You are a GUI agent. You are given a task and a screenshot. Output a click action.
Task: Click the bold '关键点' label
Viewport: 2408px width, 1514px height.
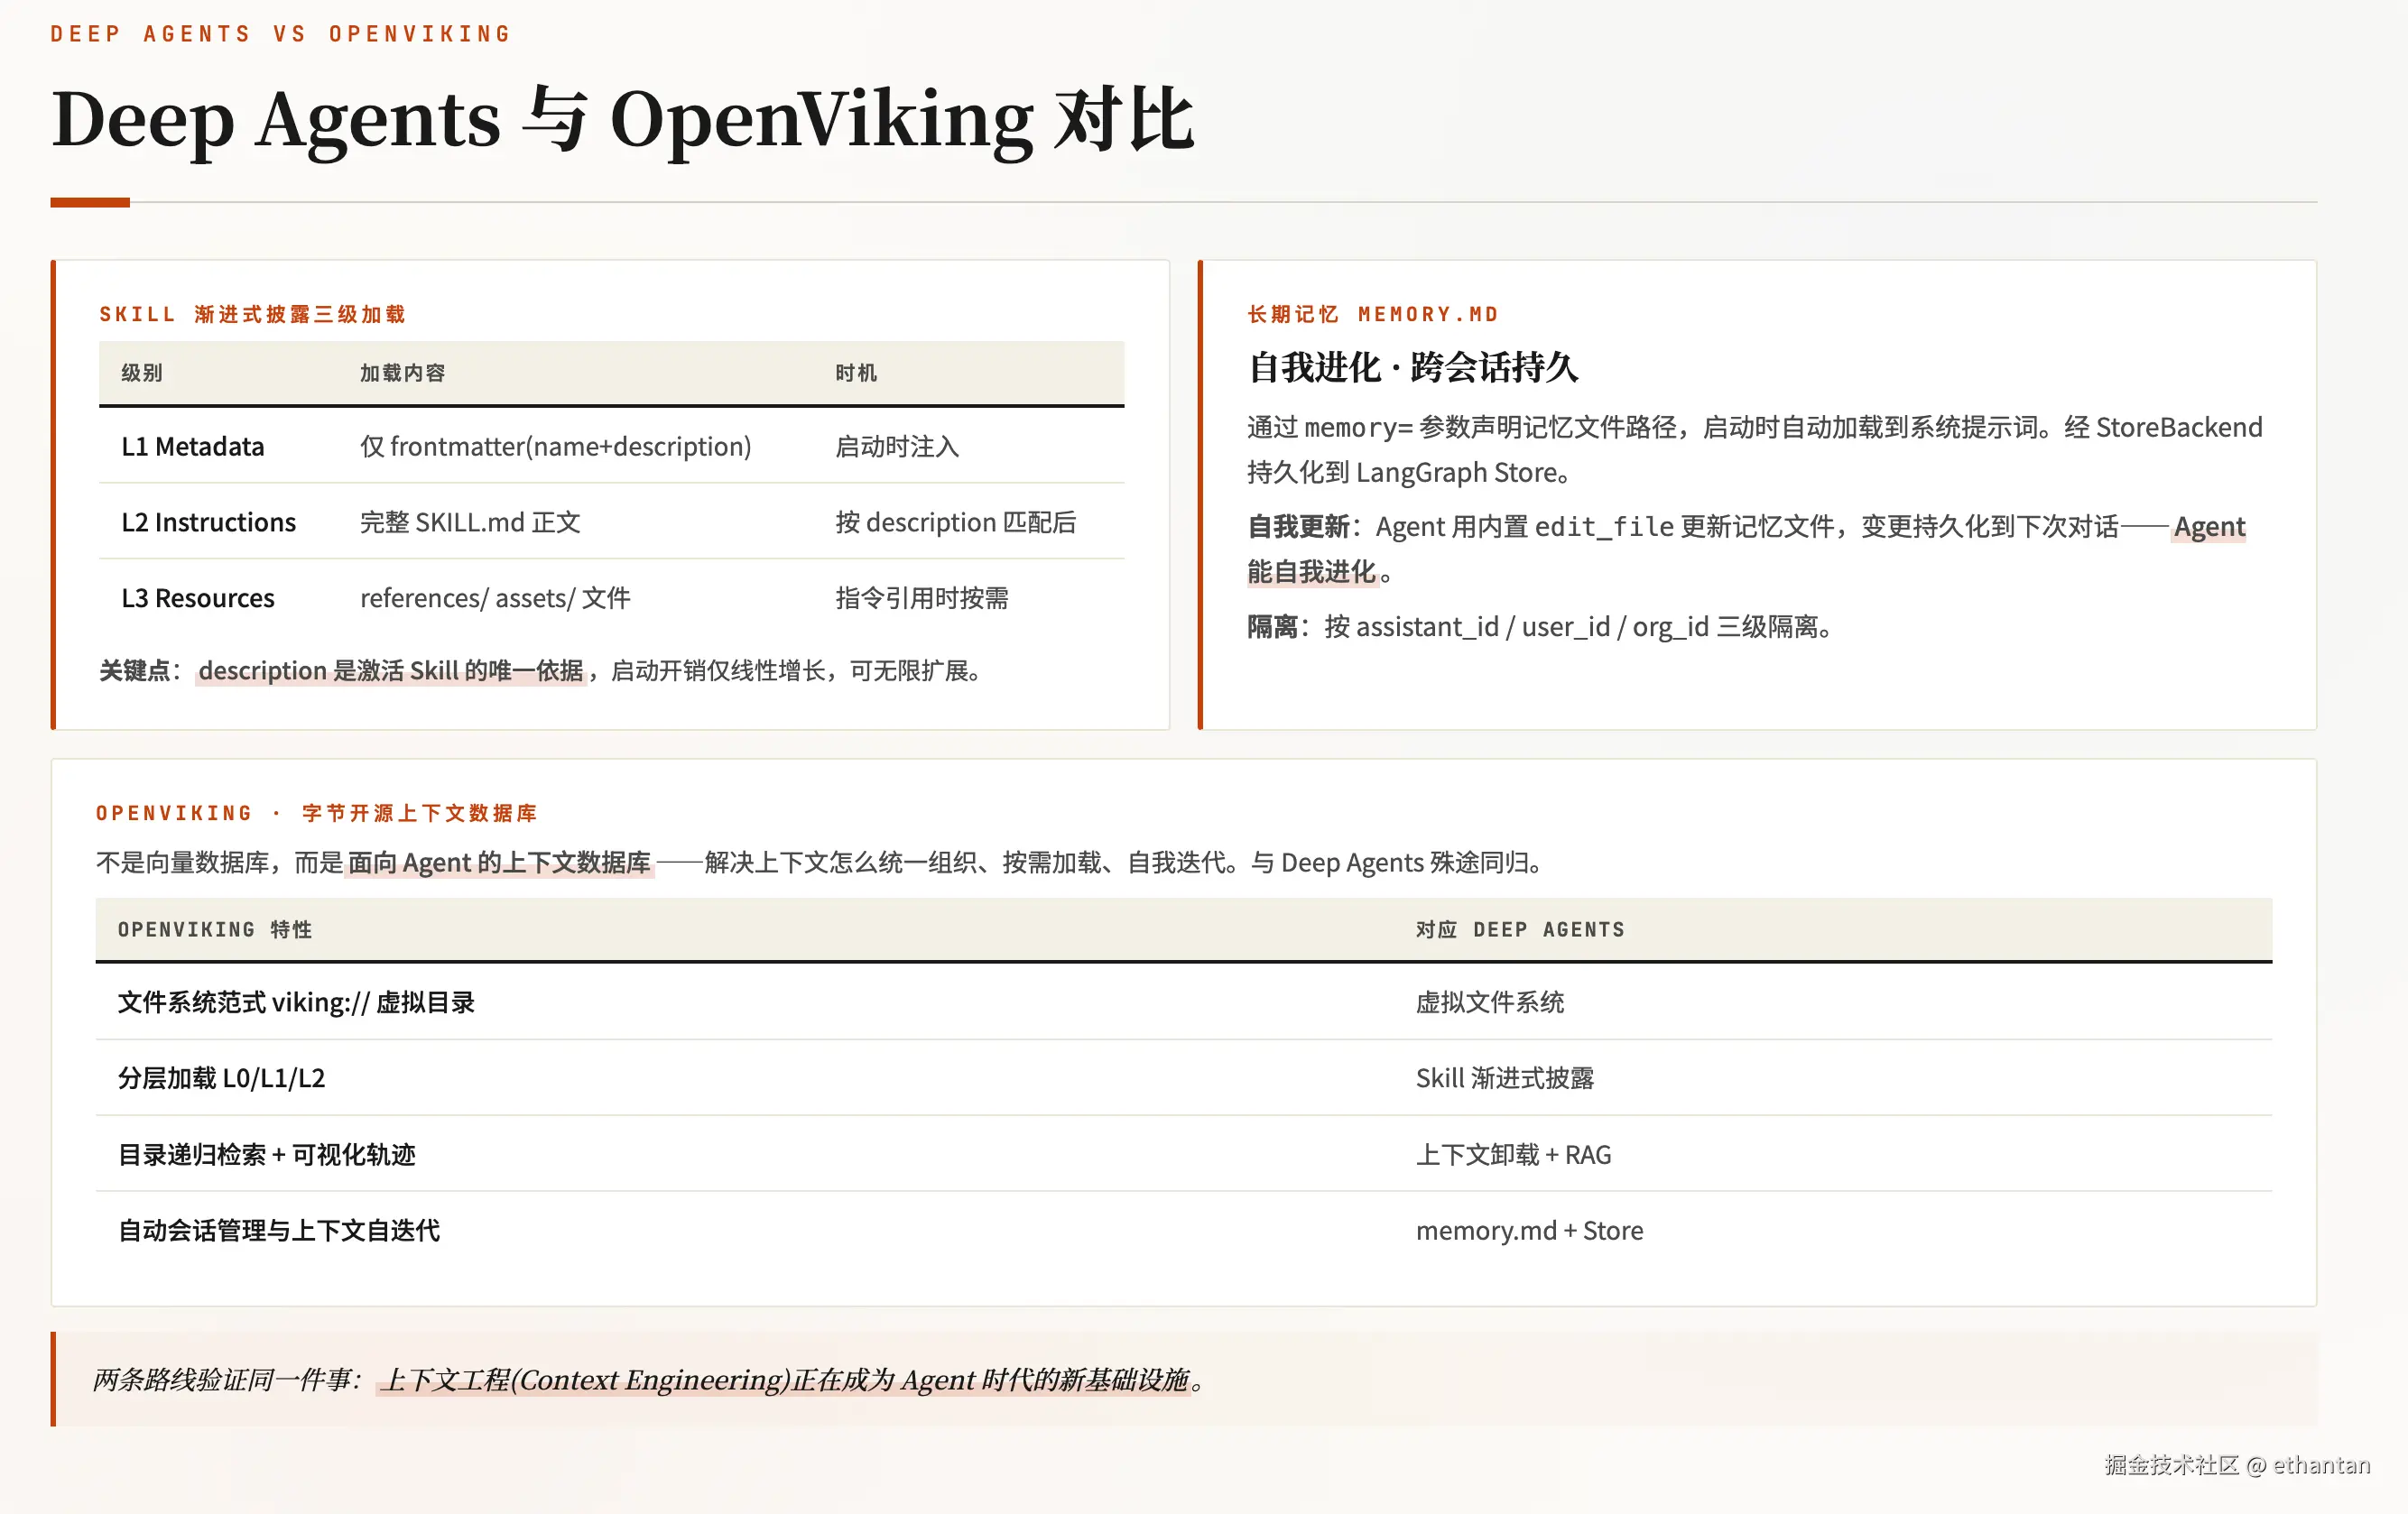pos(135,670)
